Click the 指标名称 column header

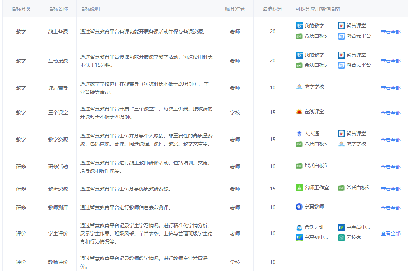(x=58, y=9)
